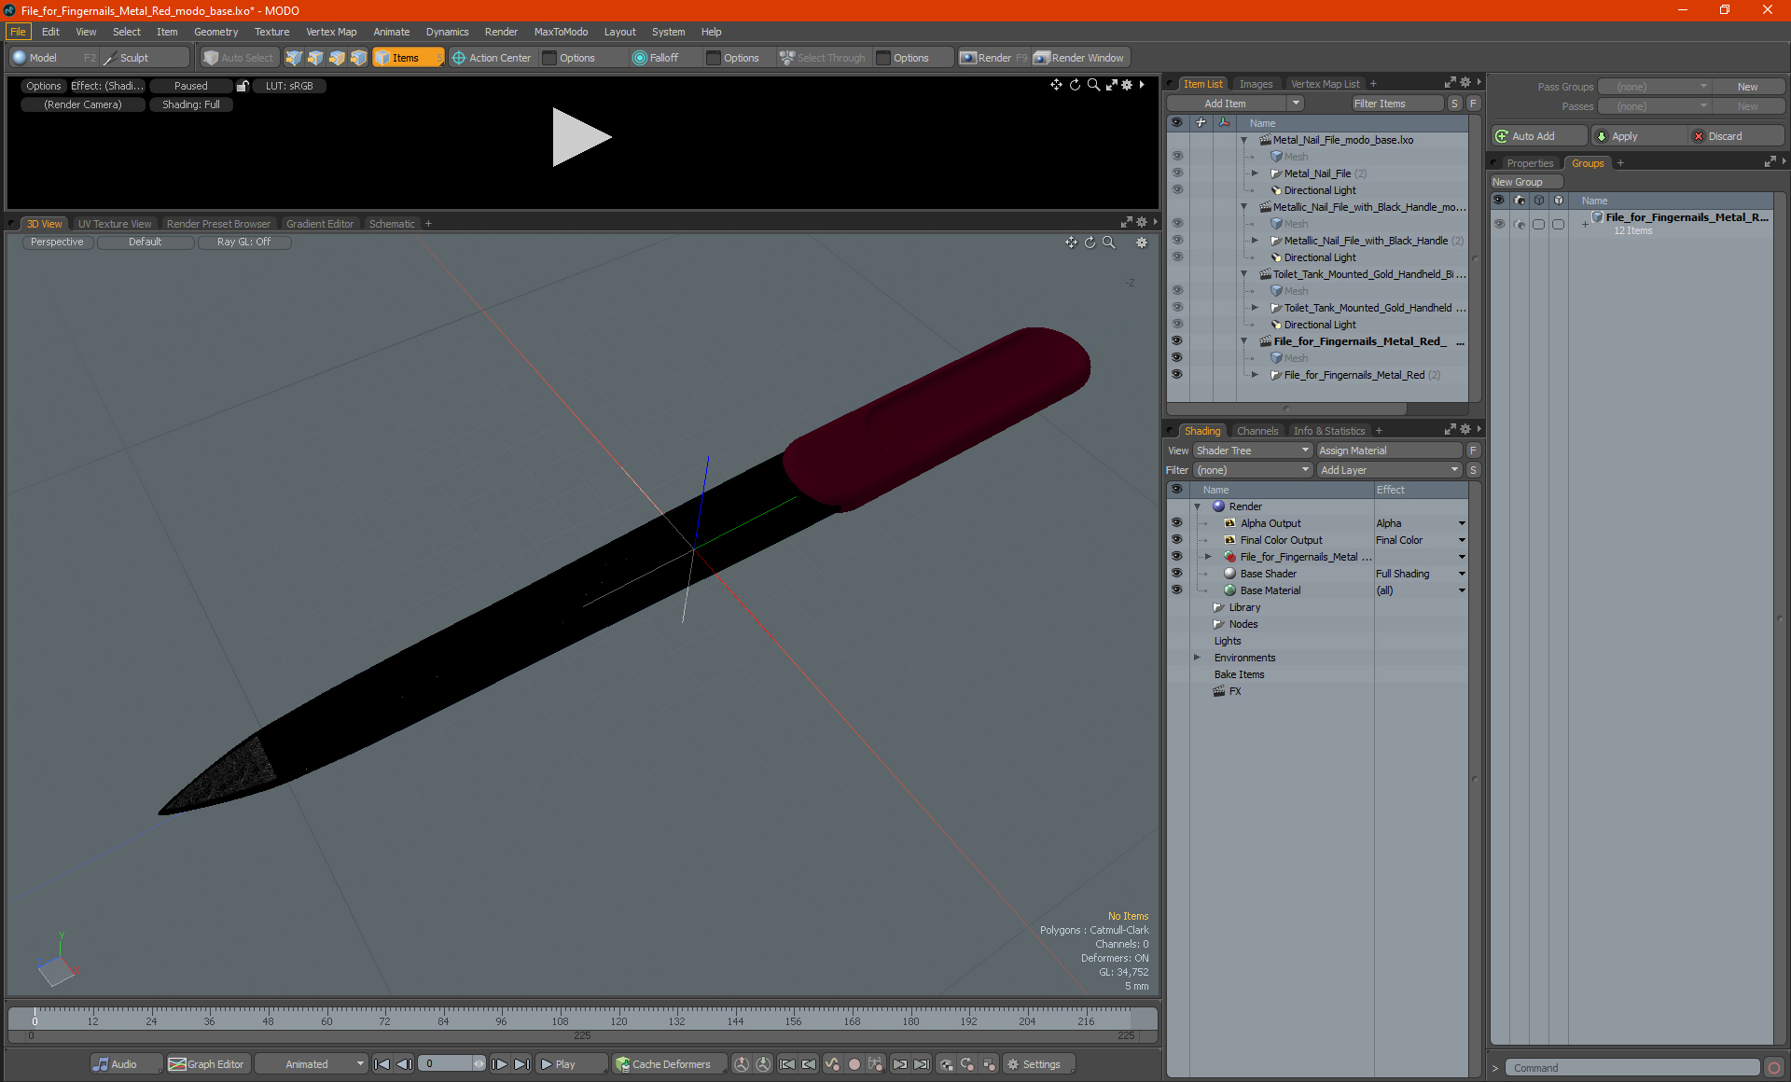This screenshot has height=1082, width=1791.
Task: Toggle Options checkbox next to Action Center
Action: [550, 58]
